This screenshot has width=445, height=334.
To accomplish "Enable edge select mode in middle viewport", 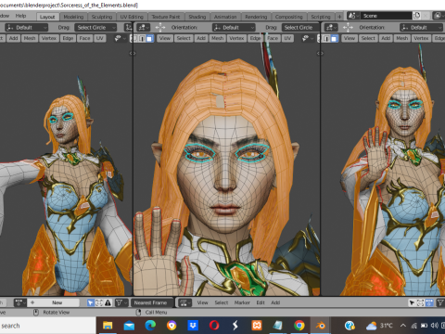I will point(142,39).
